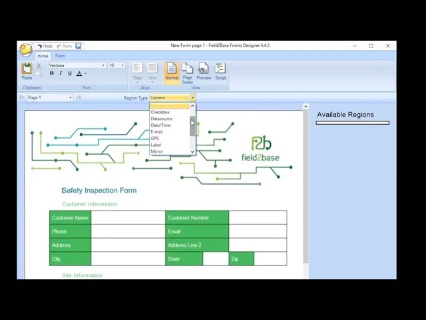Switch to the Form ribbon tab
Image resolution: width=426 pixels, height=320 pixels.
tap(60, 56)
